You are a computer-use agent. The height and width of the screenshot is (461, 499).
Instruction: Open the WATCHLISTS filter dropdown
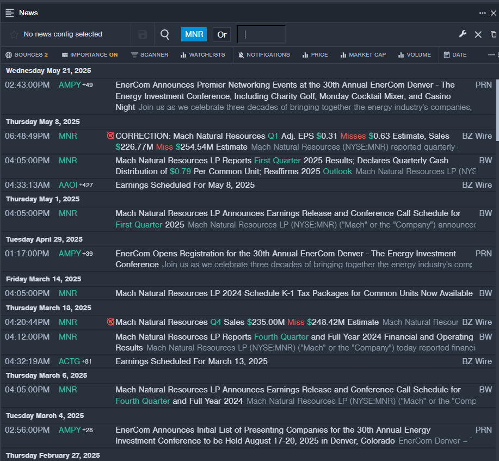(203, 55)
